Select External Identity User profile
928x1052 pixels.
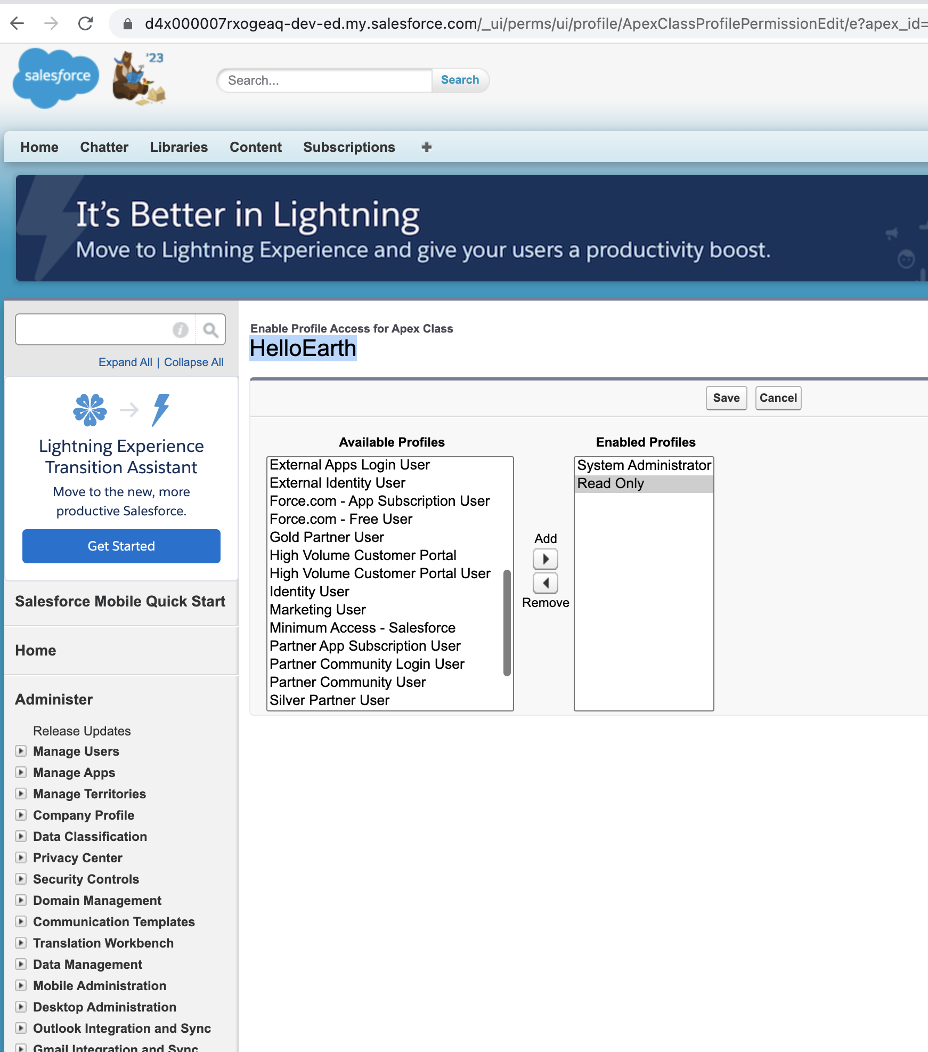(385, 483)
